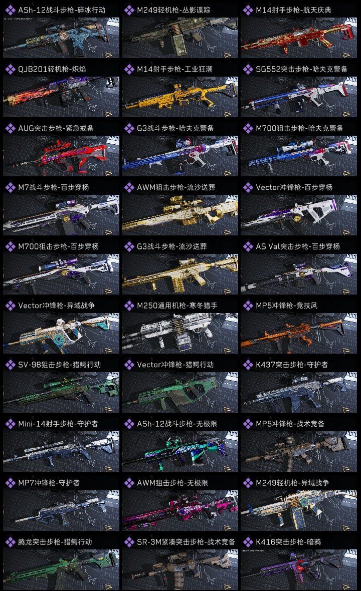
Task: Click purple rarity icon beside M249轻机枪-丛影谍踪
Action: (129, 10)
